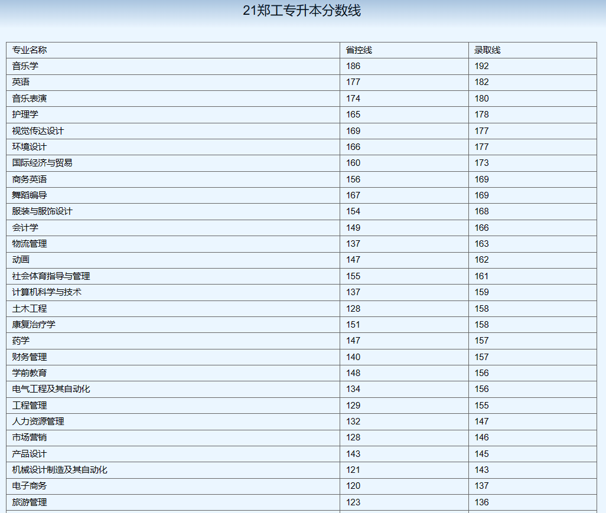606x513 pixels.
Task: Click the 学前教育 major cell
Action: click(x=173, y=373)
